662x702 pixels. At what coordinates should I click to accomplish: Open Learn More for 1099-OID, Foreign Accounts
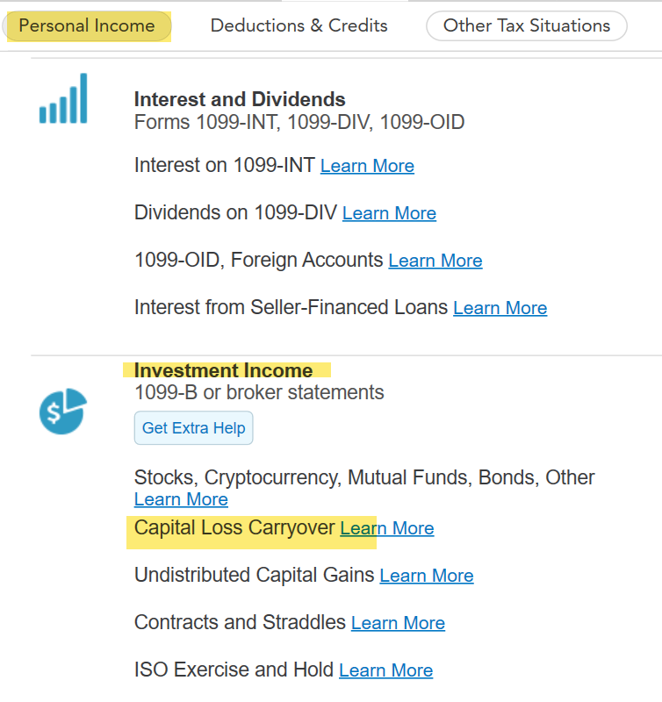[x=435, y=261]
